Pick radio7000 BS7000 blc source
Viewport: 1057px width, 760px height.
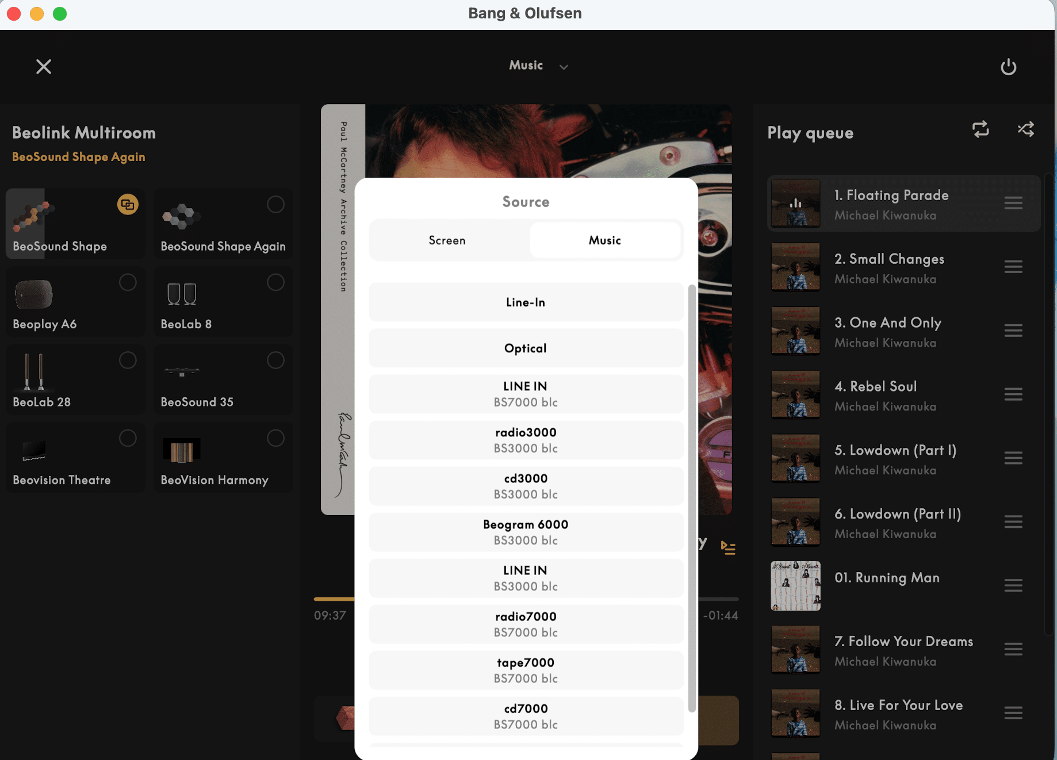[526, 624]
